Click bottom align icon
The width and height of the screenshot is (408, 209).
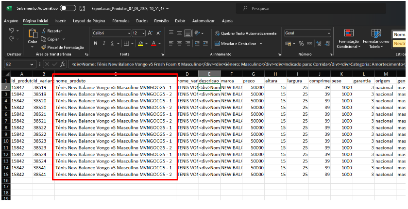click(188, 33)
